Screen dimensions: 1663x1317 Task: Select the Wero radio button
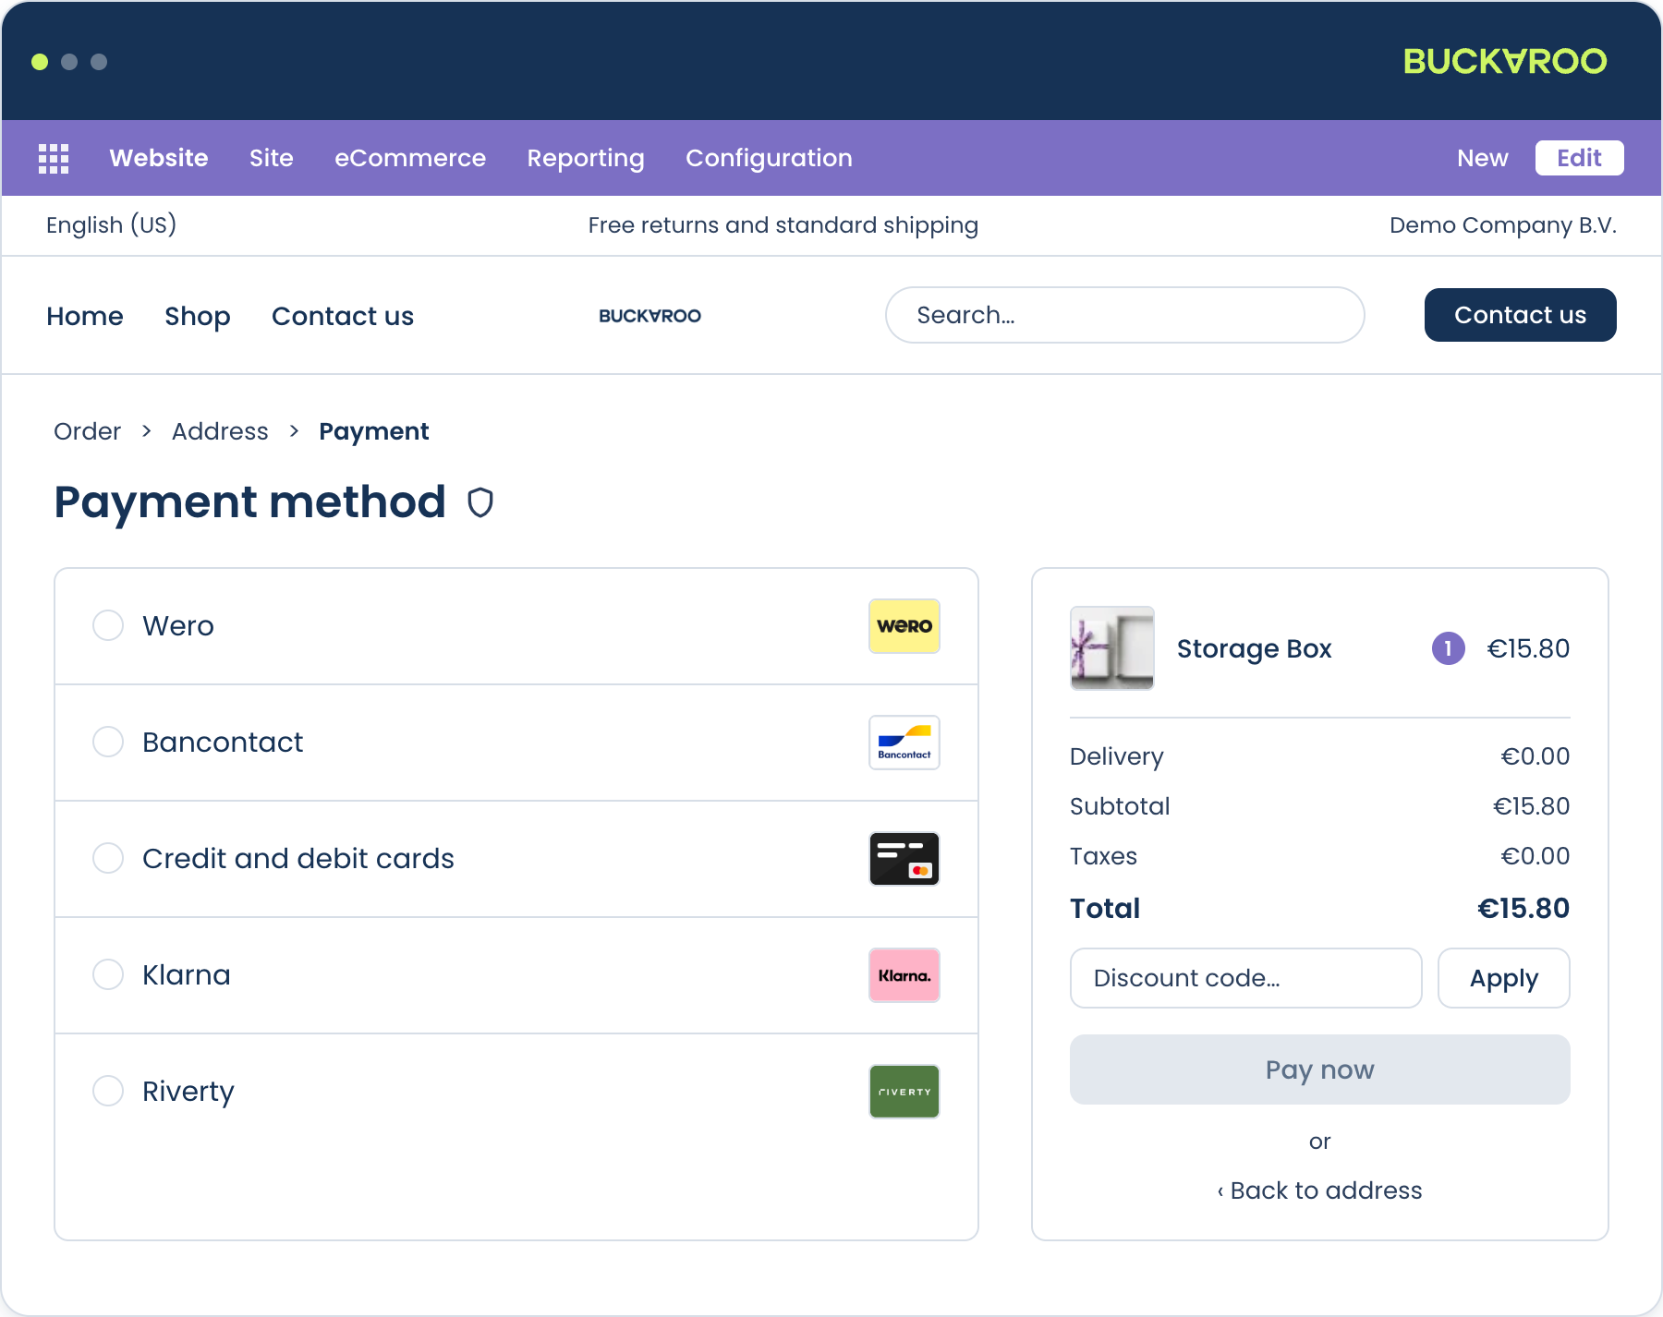(108, 625)
